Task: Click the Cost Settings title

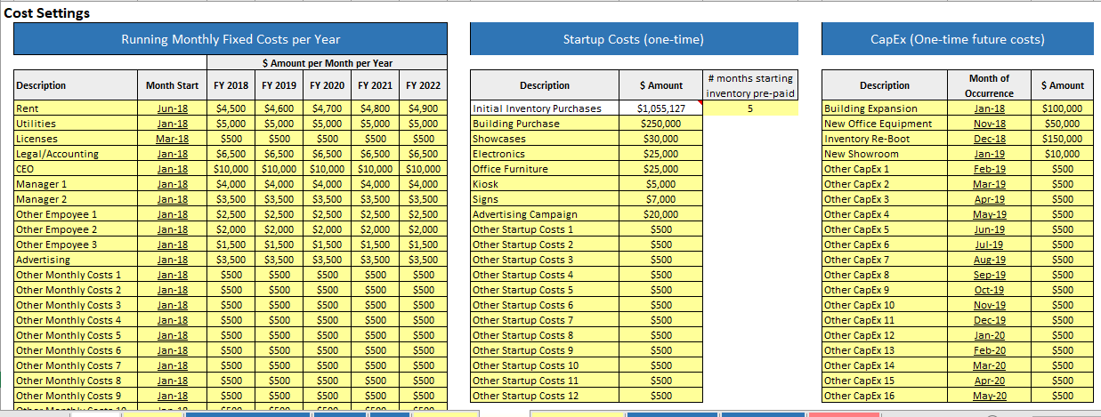Action: [47, 13]
